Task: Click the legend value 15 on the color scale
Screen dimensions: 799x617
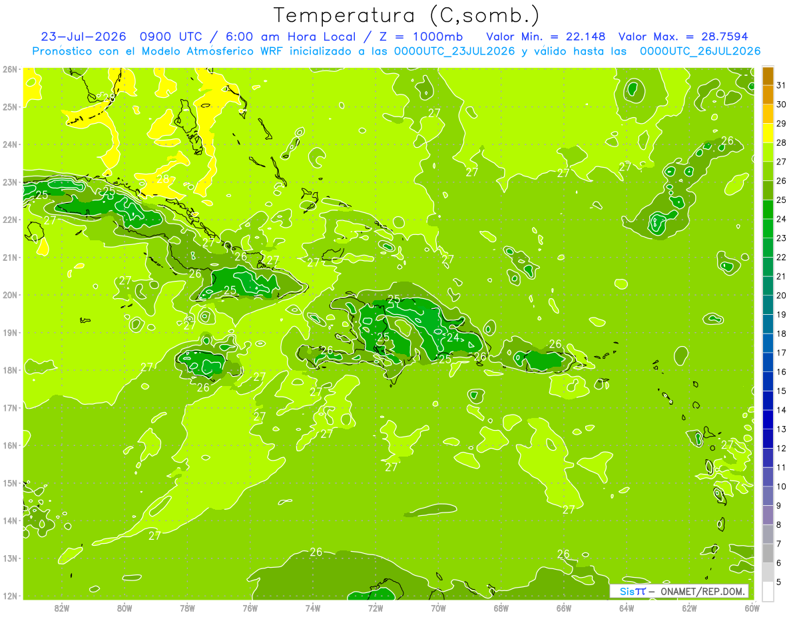Action: click(781, 391)
